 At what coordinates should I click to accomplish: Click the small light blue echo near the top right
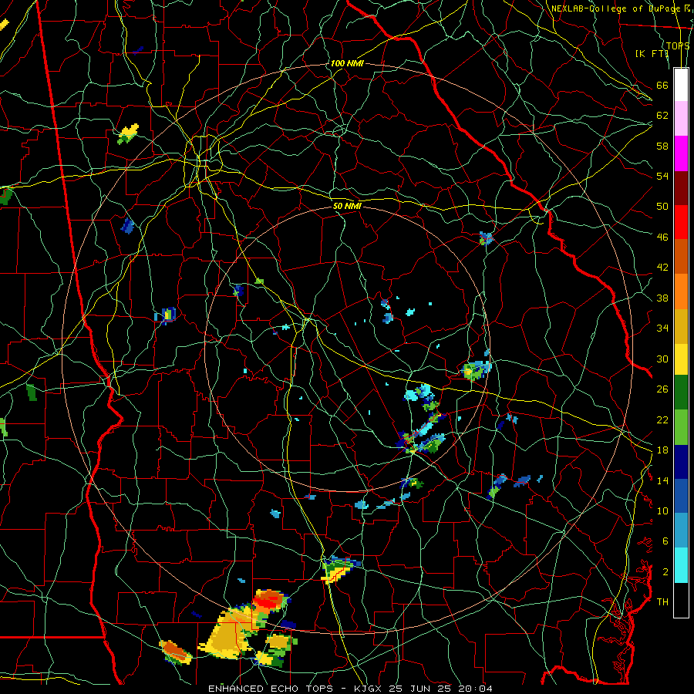(486, 238)
